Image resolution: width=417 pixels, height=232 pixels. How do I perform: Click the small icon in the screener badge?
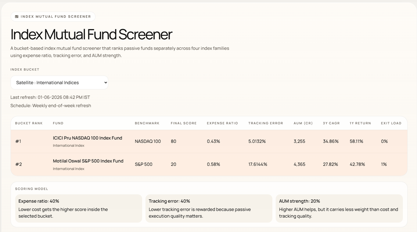coord(17,17)
